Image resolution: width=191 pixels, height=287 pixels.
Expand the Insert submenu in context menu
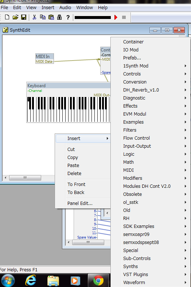pyautogui.click(x=83, y=138)
